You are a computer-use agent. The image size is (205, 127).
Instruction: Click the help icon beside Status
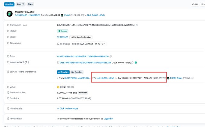point(8,31)
